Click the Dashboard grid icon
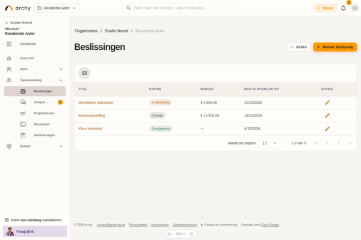The width and height of the screenshot is (361, 240). (9, 44)
